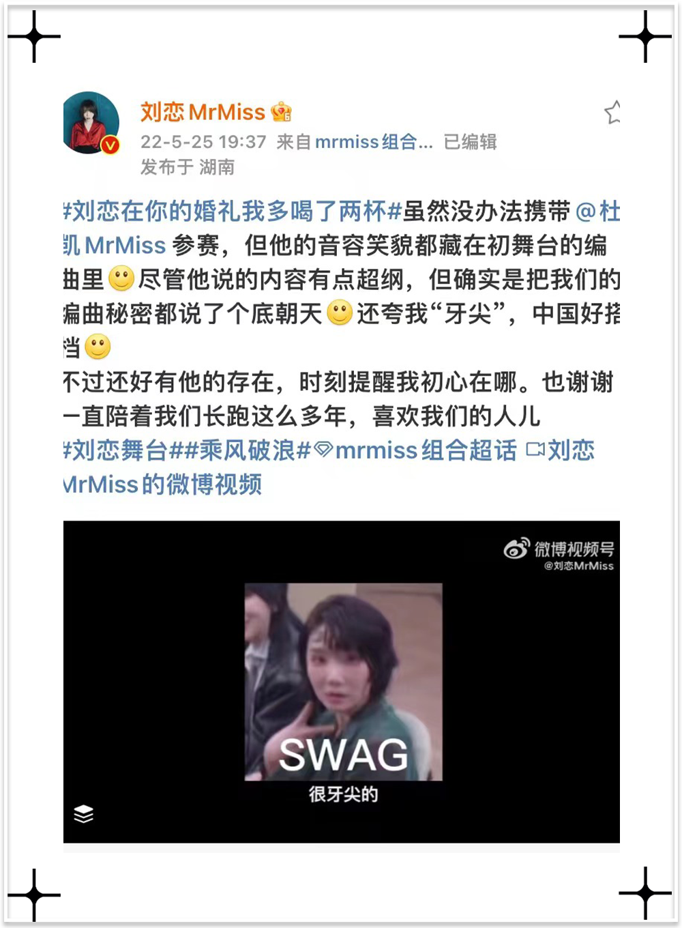Click the mrmiss组合 source link
682x928 pixels.
click(x=374, y=142)
